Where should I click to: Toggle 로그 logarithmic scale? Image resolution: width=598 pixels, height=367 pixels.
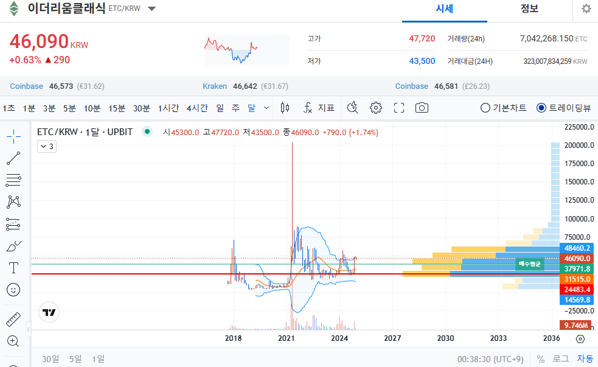[560, 359]
